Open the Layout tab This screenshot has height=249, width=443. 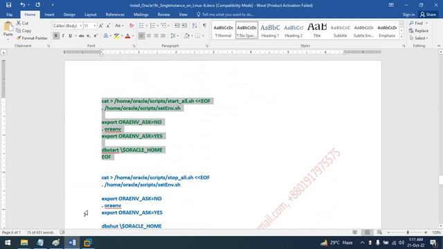click(x=91, y=15)
